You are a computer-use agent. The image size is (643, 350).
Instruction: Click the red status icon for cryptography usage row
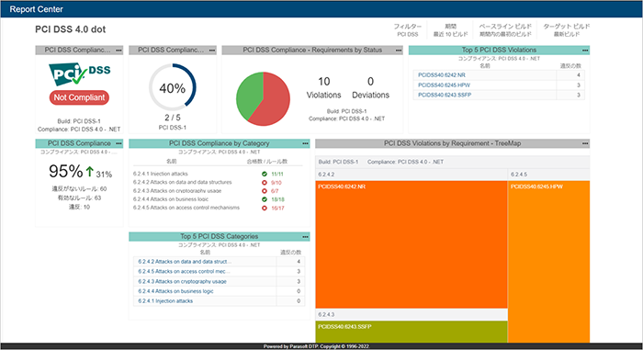[x=265, y=191]
